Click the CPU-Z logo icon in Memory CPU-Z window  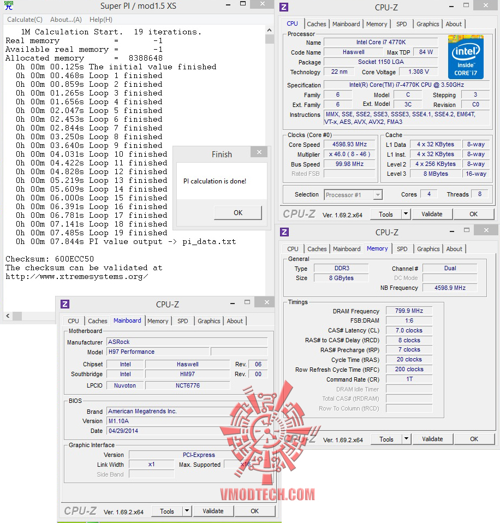[x=284, y=232]
